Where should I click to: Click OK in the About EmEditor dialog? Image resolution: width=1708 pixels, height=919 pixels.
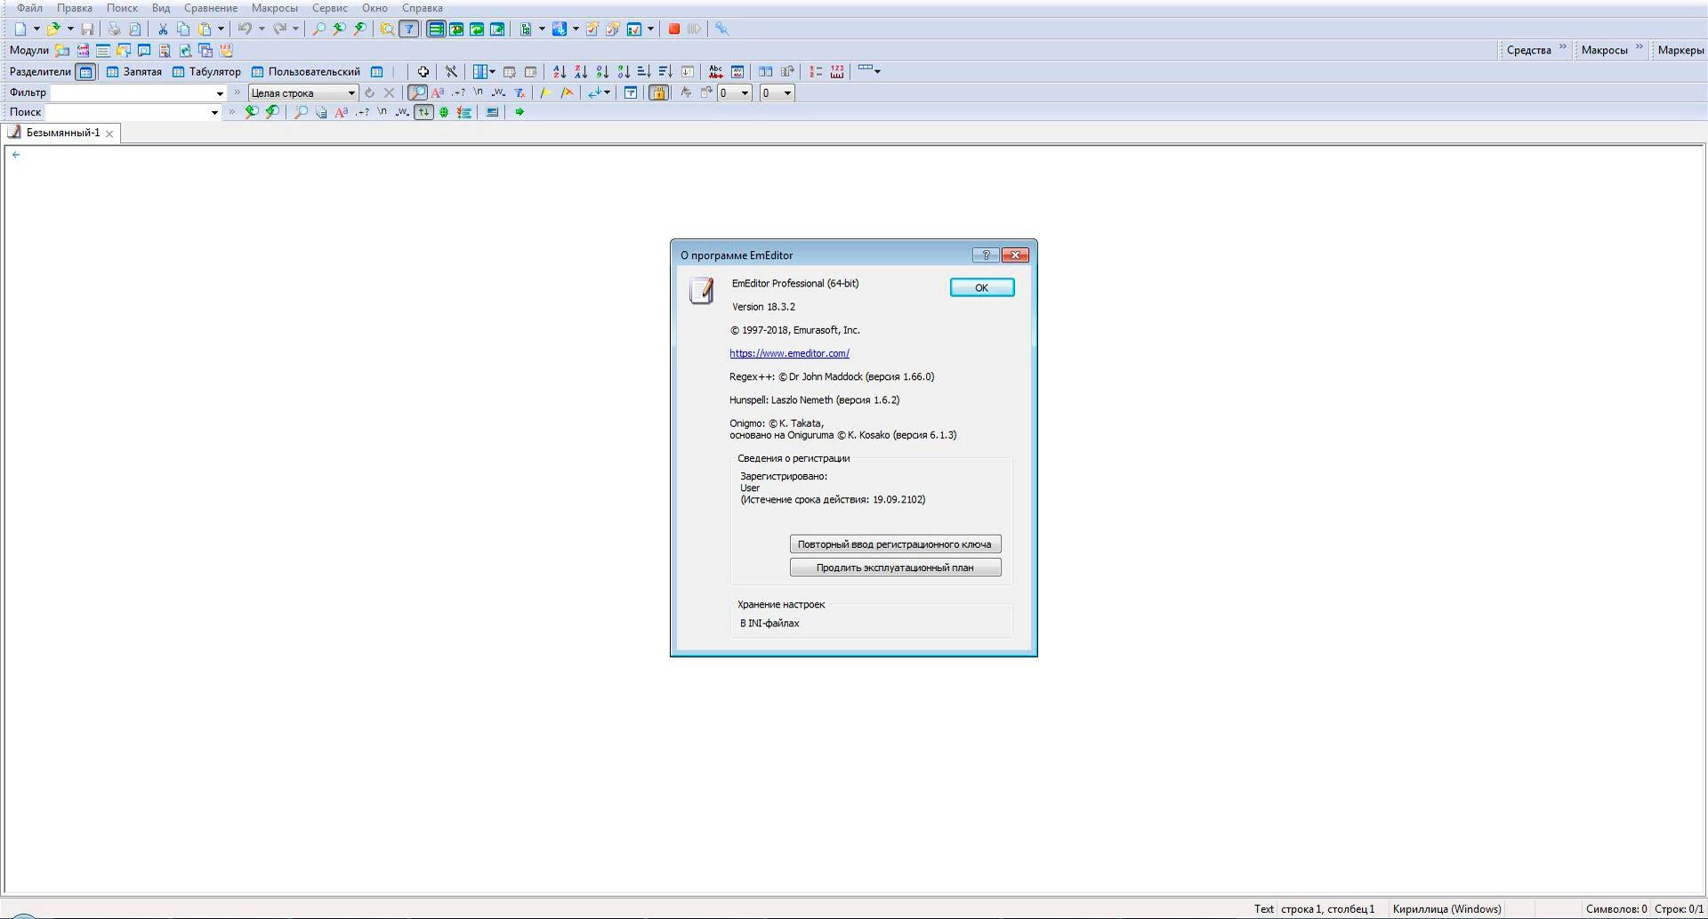982,287
